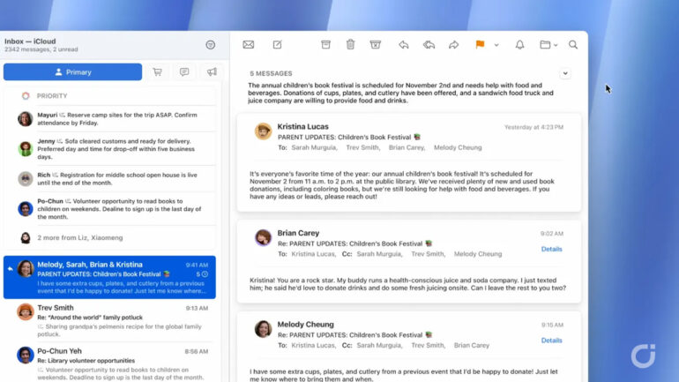Viewport: 679px width, 382px height.
Task: Switch to the Primary category tab
Action: 72,72
